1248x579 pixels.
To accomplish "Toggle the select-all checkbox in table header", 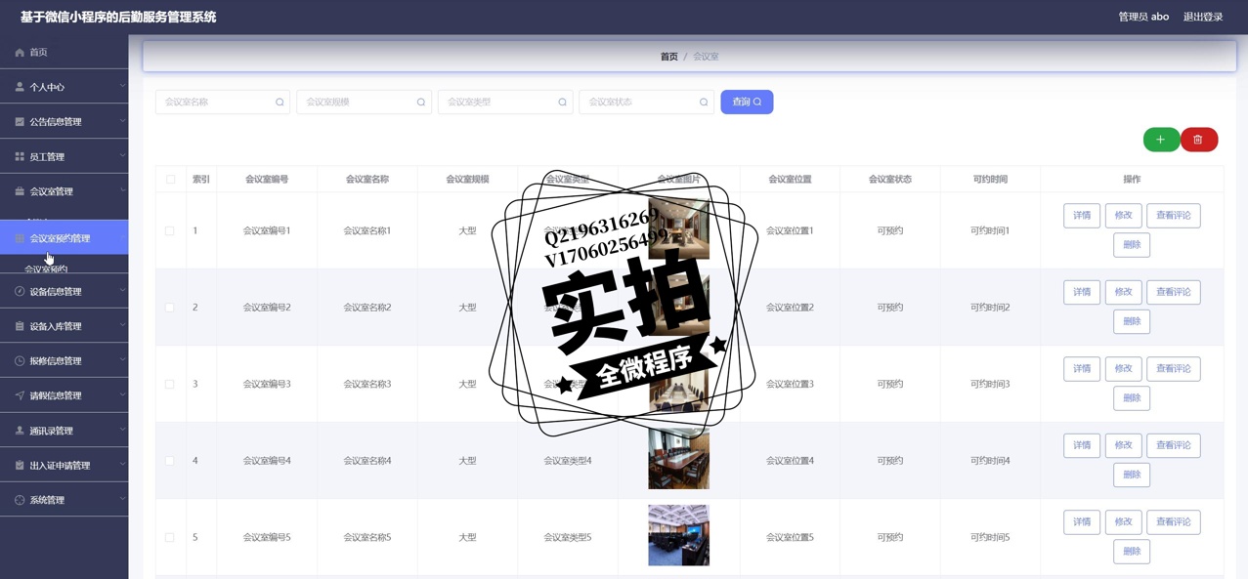I will tap(170, 180).
